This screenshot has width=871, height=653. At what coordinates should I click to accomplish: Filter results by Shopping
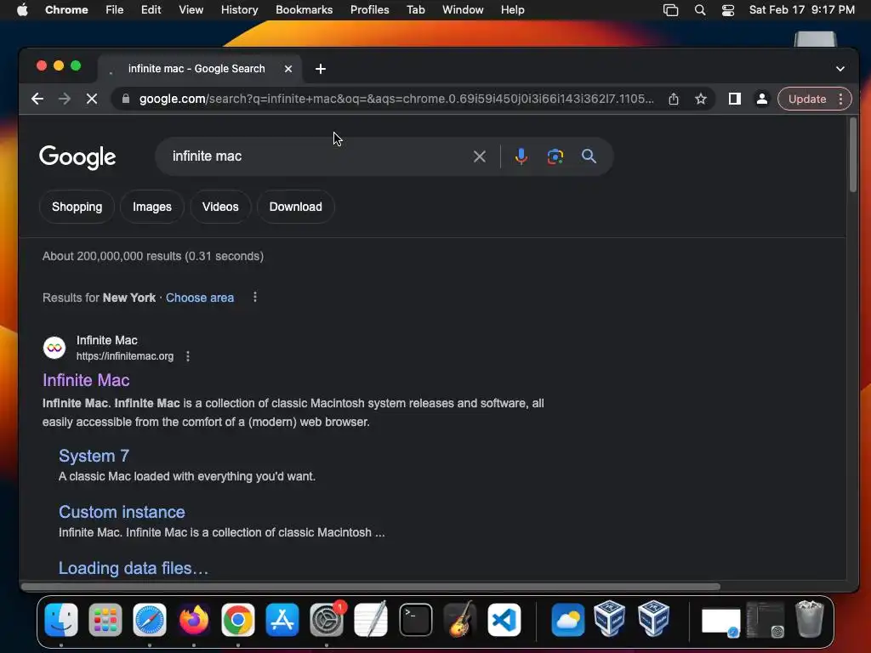(x=77, y=207)
